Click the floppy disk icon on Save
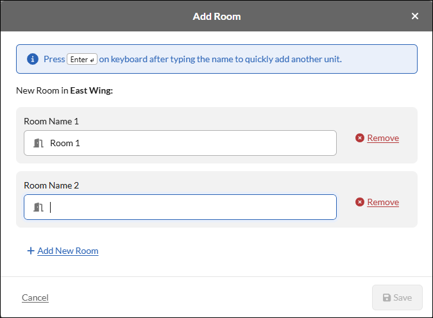433x318 pixels. coord(387,297)
